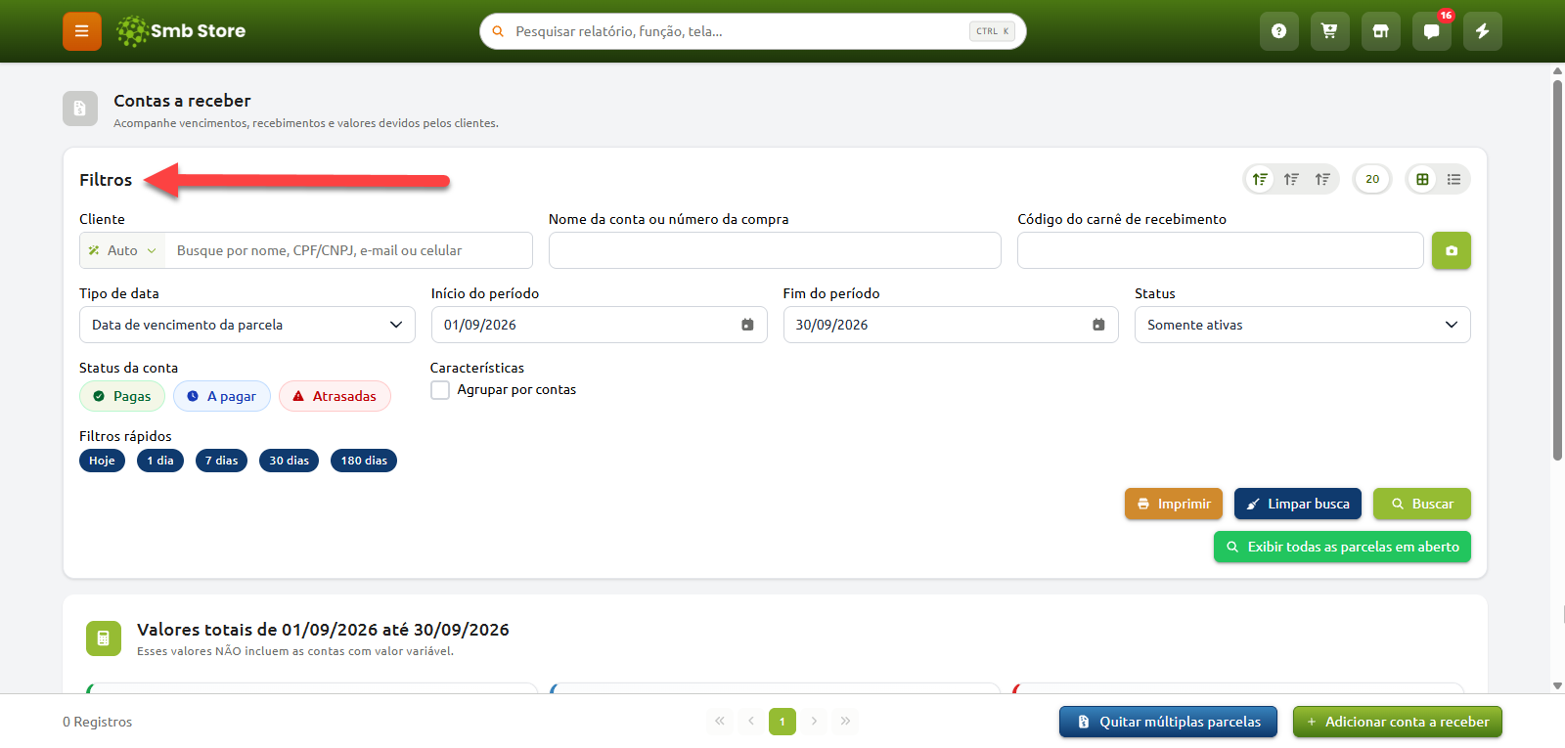Image resolution: width=1565 pixels, height=748 pixels.
Task: Open the shopping cart icon
Action: [1329, 31]
